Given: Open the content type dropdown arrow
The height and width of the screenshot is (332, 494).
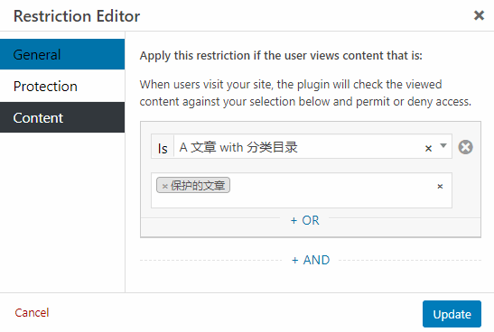Looking at the screenshot, I should point(443,146).
